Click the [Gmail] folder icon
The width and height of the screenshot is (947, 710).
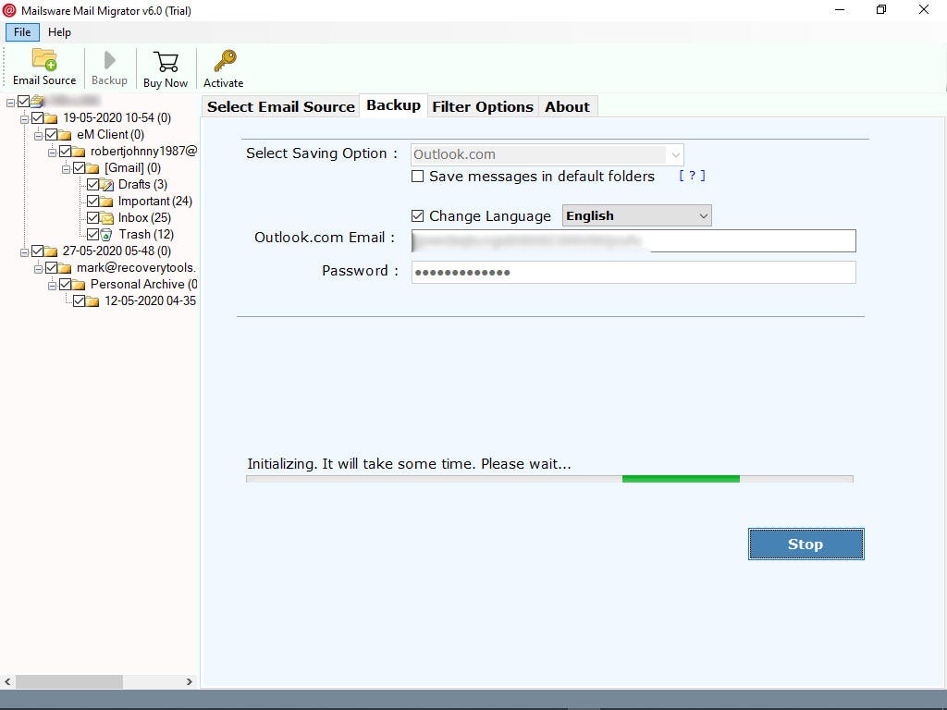click(x=92, y=168)
